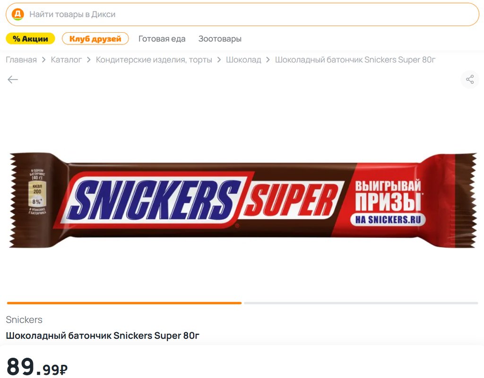Open the Шоколад breadcrumb category
484x378 pixels.
[243, 60]
